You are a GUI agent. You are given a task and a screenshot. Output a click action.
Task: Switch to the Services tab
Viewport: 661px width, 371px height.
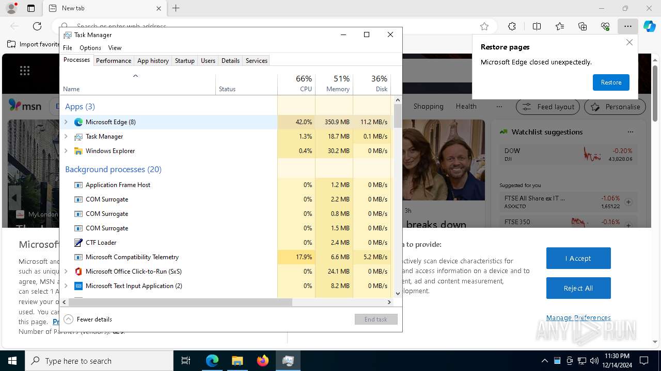click(257, 61)
